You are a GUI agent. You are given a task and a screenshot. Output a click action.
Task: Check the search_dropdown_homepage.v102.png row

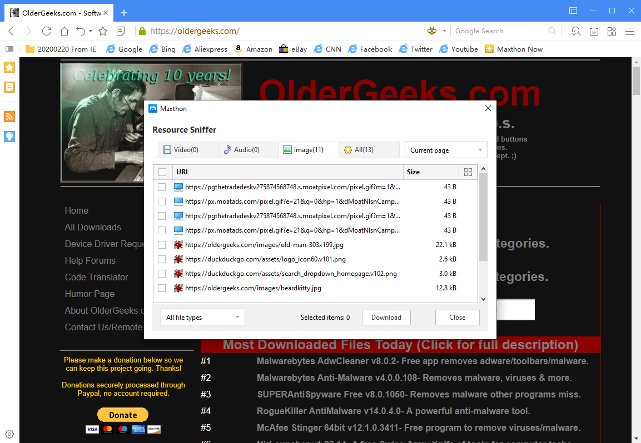pos(162,274)
